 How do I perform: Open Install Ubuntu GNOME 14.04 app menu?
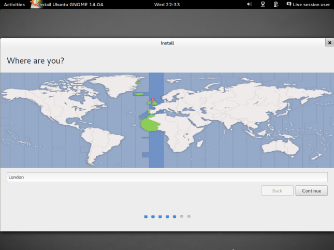pyautogui.click(x=67, y=5)
